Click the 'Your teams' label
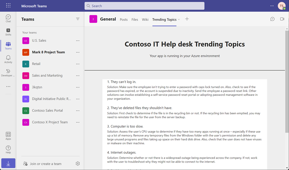 [30, 33]
